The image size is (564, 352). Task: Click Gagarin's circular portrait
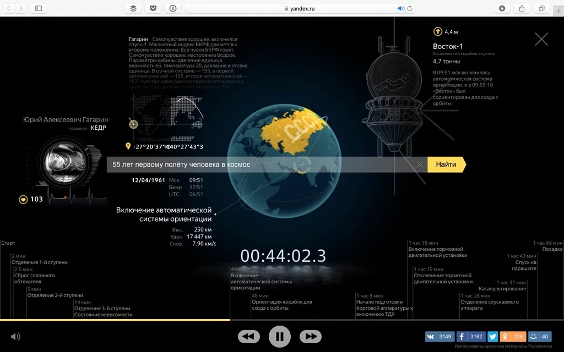[x=66, y=162]
